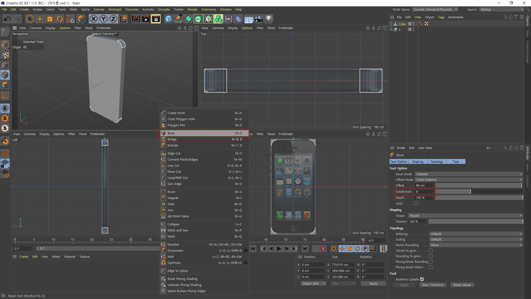This screenshot has width=531, height=299.
Task: Click the New Transform button
Action: pos(433,285)
